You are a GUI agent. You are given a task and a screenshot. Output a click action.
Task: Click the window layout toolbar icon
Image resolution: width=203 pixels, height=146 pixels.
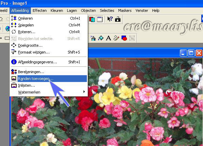[100, 19]
